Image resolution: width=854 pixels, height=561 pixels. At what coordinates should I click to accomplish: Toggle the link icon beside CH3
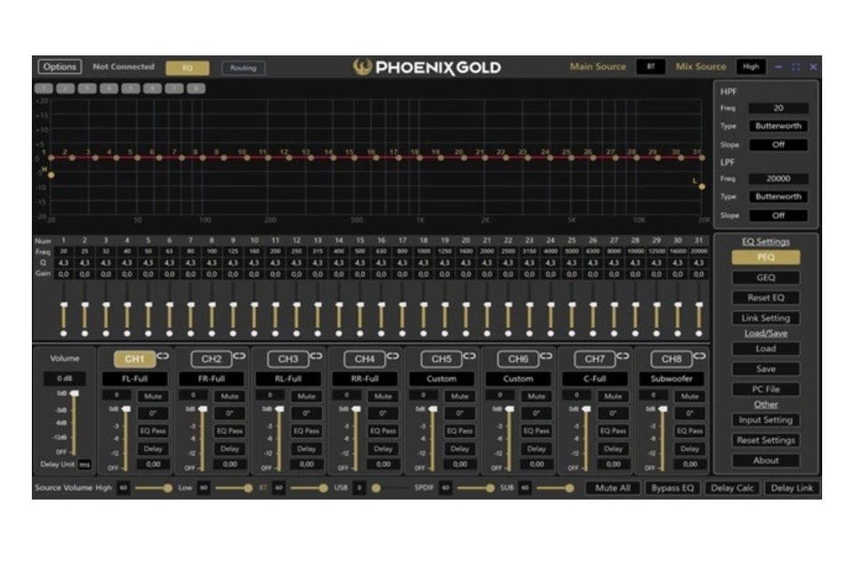317,357
